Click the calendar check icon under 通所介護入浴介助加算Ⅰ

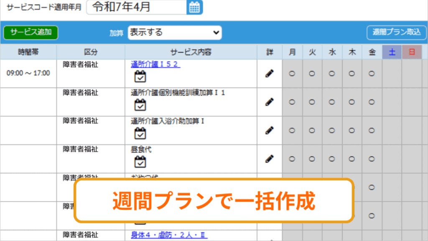tap(140, 133)
